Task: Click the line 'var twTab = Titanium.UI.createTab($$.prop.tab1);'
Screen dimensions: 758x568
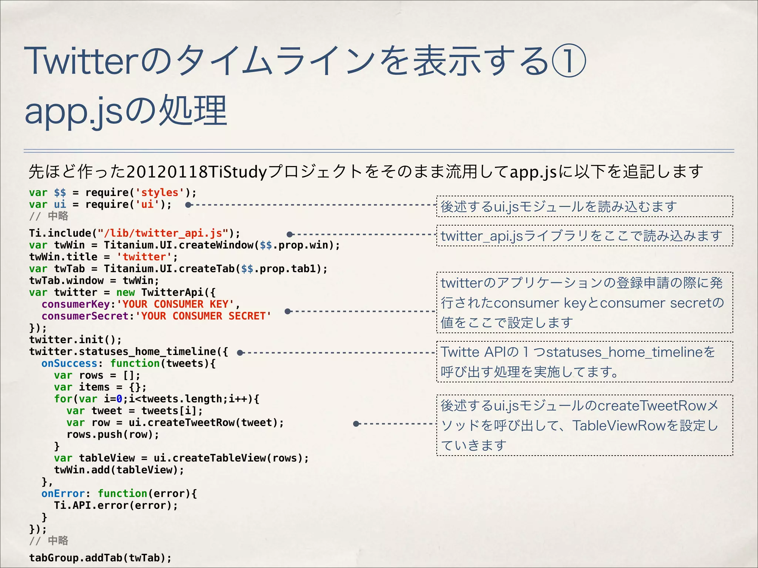Action: [178, 269]
